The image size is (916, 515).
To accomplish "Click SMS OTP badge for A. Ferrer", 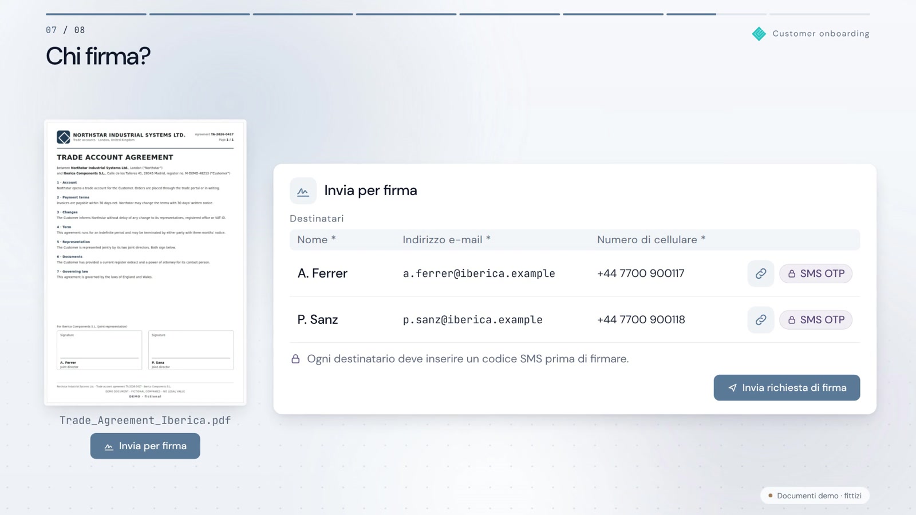I will [816, 274].
